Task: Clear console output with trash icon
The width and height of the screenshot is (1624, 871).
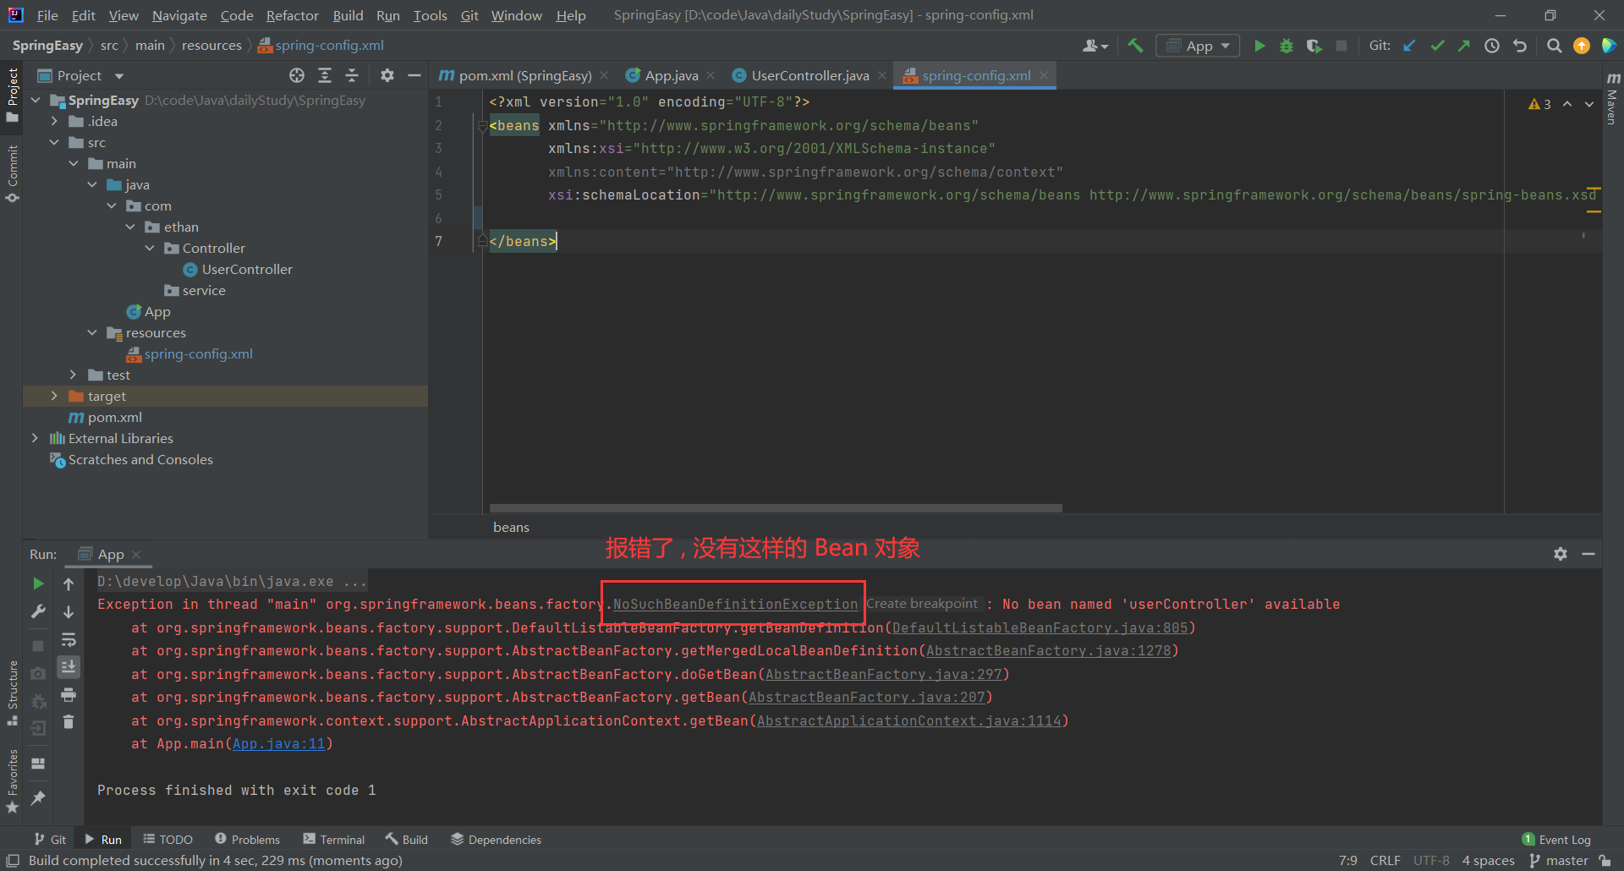Action: [x=69, y=721]
